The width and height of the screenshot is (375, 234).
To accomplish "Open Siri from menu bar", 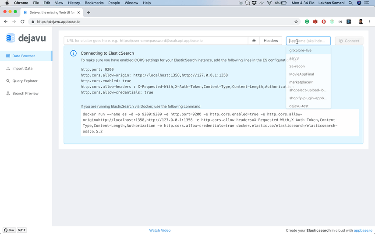I will 359,3.
